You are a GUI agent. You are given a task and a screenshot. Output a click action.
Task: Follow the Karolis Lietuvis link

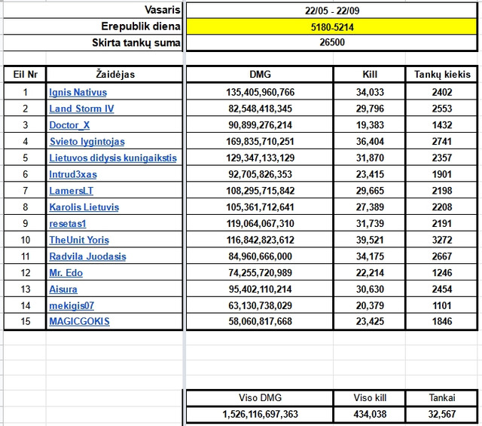[84, 207]
